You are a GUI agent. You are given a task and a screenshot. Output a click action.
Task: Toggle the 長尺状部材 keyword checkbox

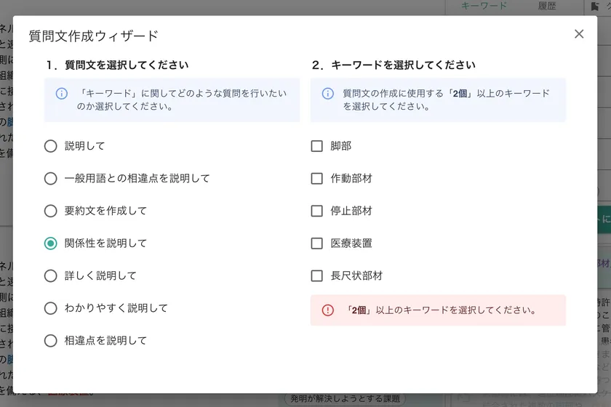317,276
